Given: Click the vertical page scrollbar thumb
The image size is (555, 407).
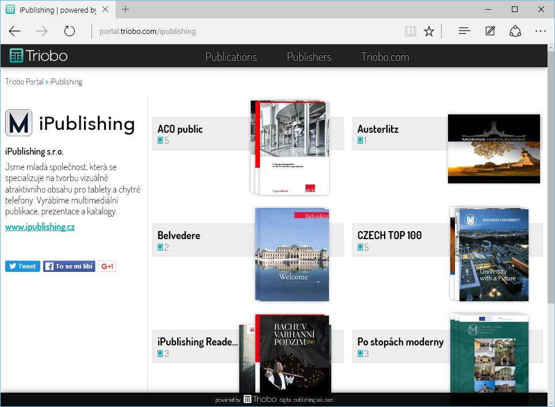Looking at the screenshot, I should (551, 177).
